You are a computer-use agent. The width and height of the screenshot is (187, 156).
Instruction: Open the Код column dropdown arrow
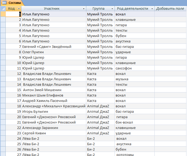point(19,9)
